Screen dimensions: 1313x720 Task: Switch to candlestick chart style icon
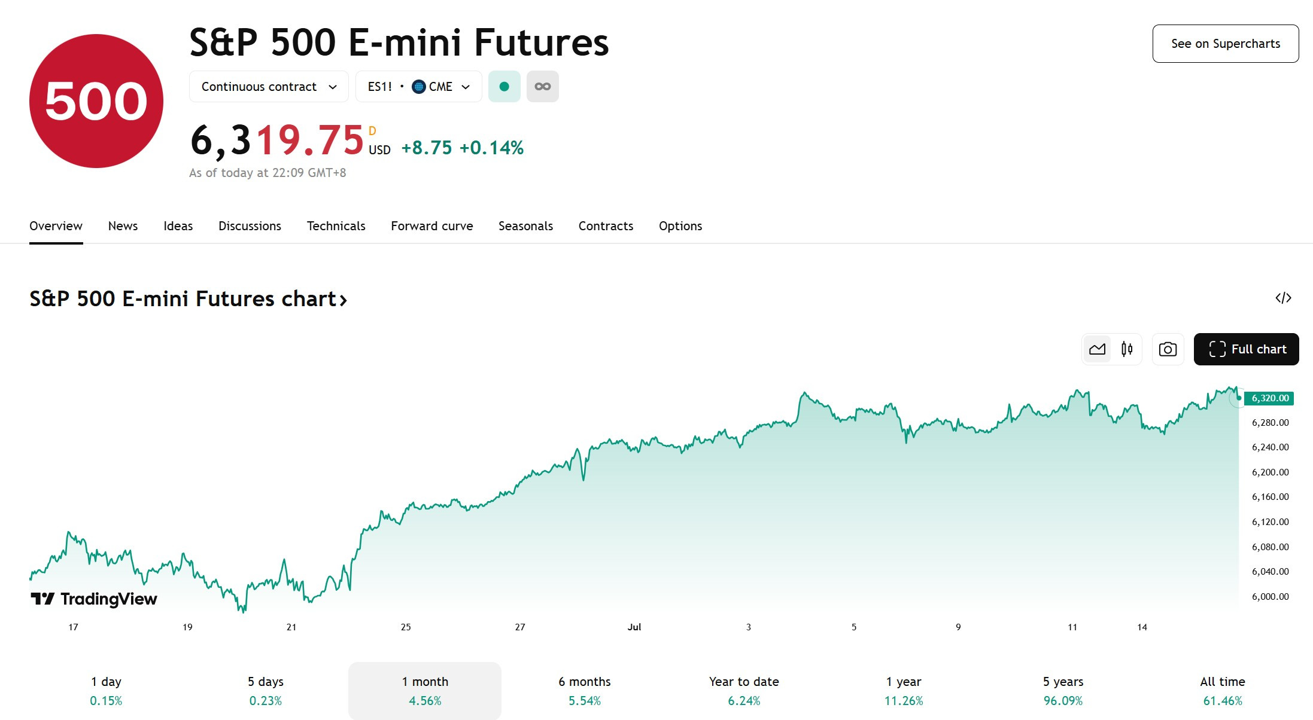(x=1127, y=349)
